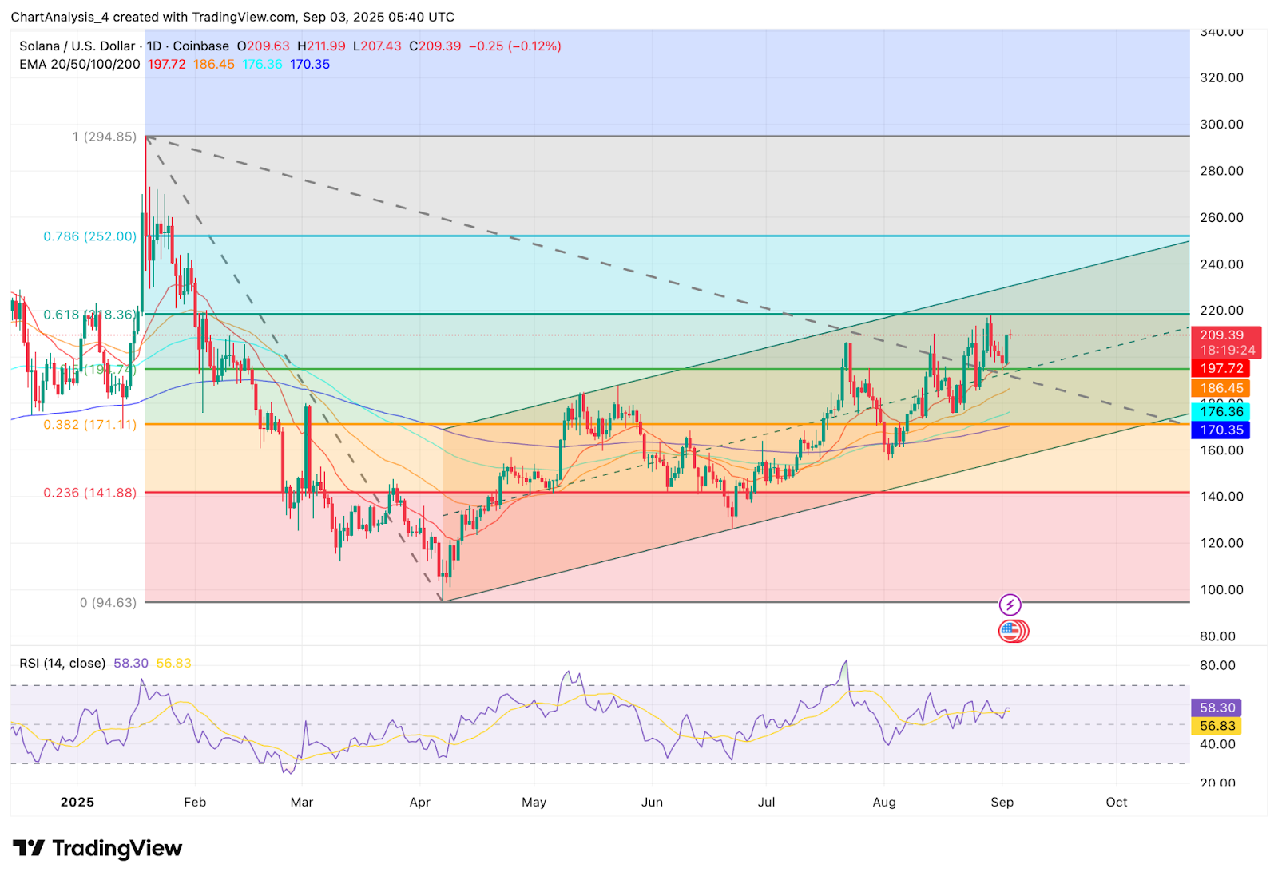1278x880 pixels.
Task: Click the blue EMA 200 tag 170.35
Action: [x=1220, y=430]
